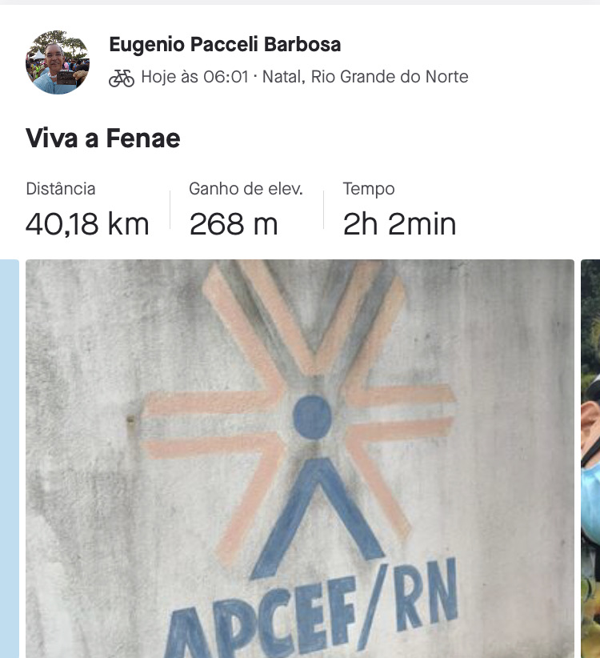This screenshot has width=600, height=658.
Task: View the previous light blue image at left
Action: pos(10,459)
